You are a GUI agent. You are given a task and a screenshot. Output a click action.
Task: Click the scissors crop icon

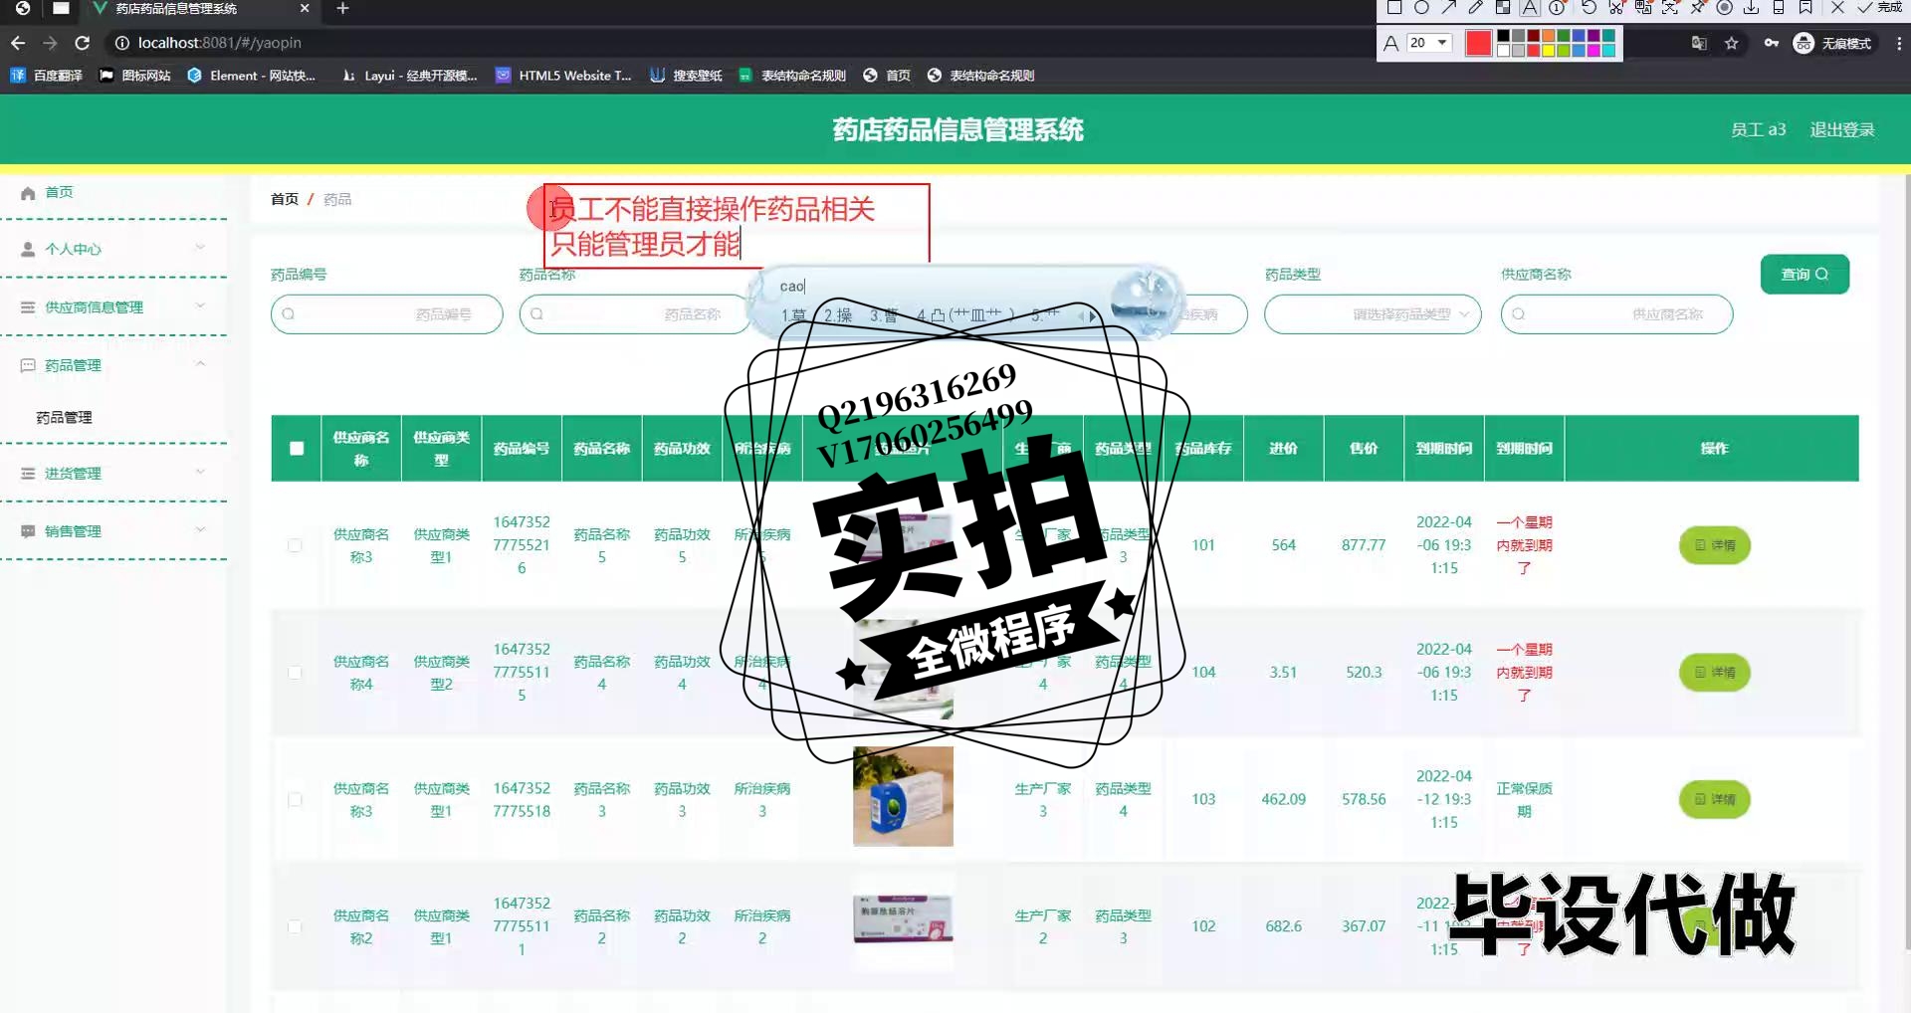click(x=1616, y=7)
